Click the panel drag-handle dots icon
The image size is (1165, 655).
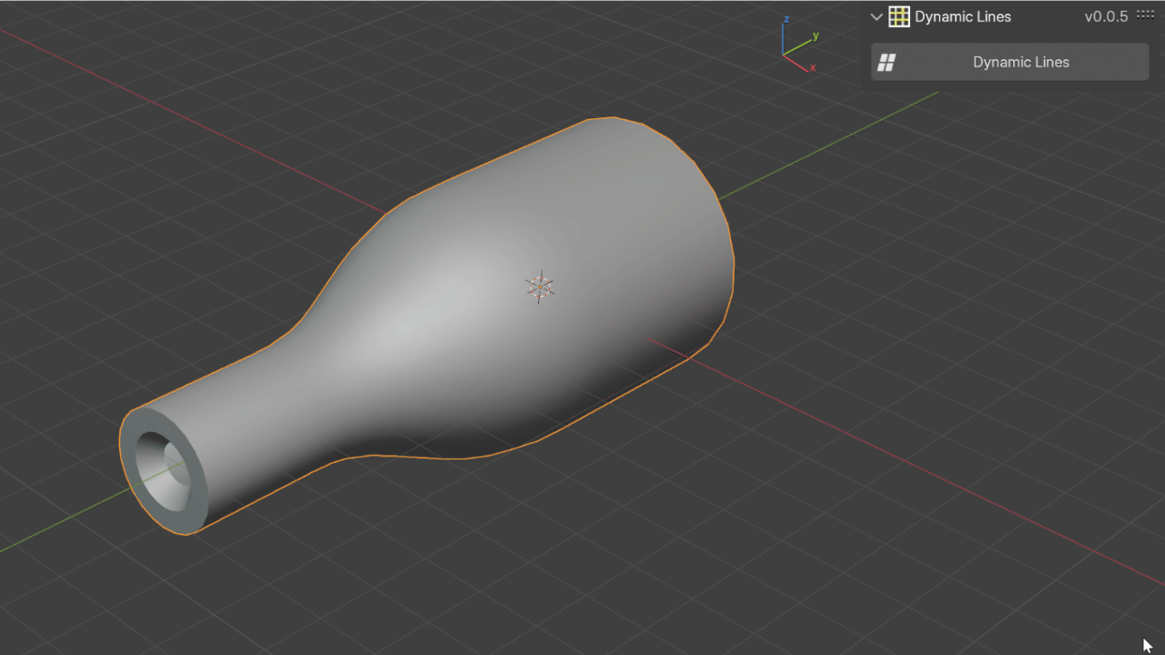pos(1145,15)
